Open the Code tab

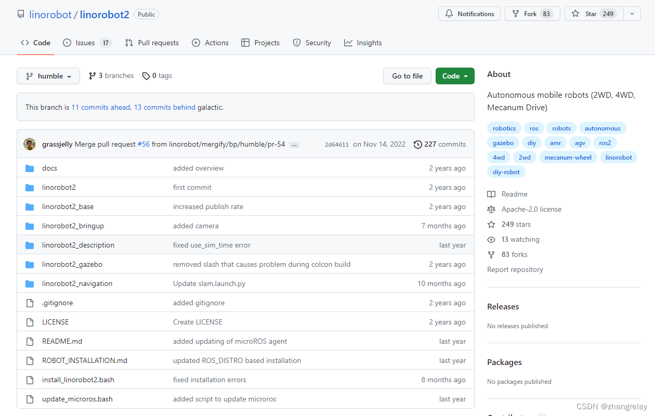click(x=35, y=43)
